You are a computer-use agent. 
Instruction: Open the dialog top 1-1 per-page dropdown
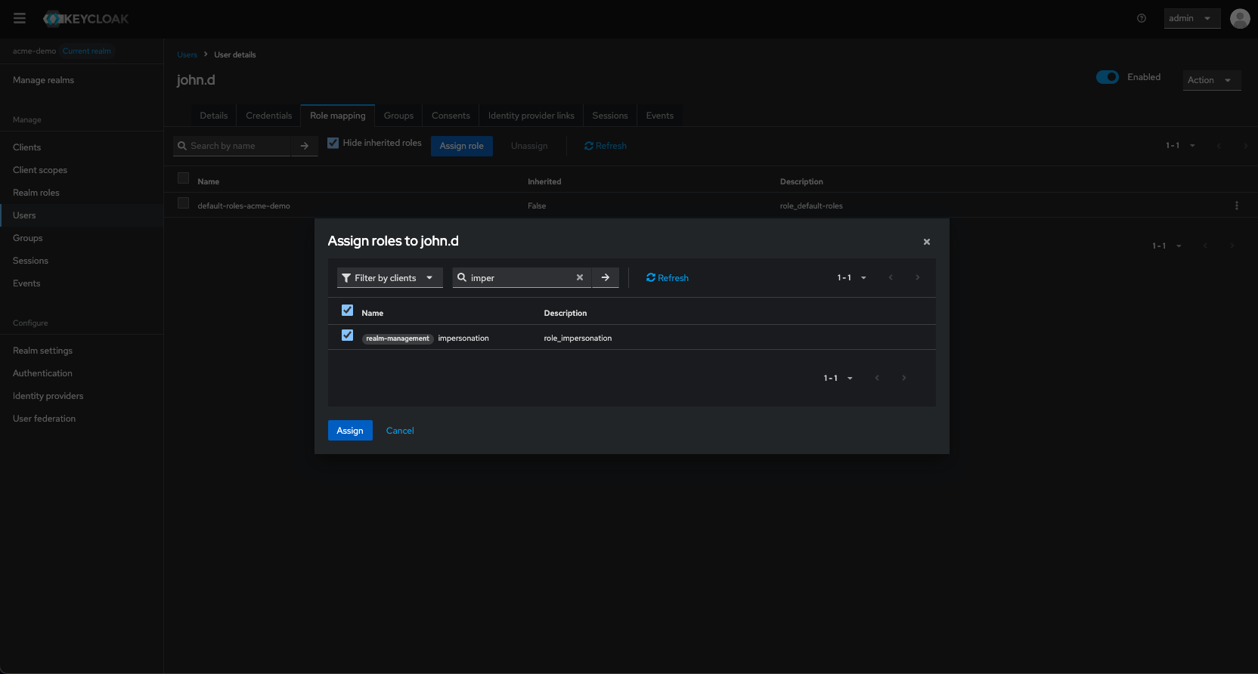[852, 277]
